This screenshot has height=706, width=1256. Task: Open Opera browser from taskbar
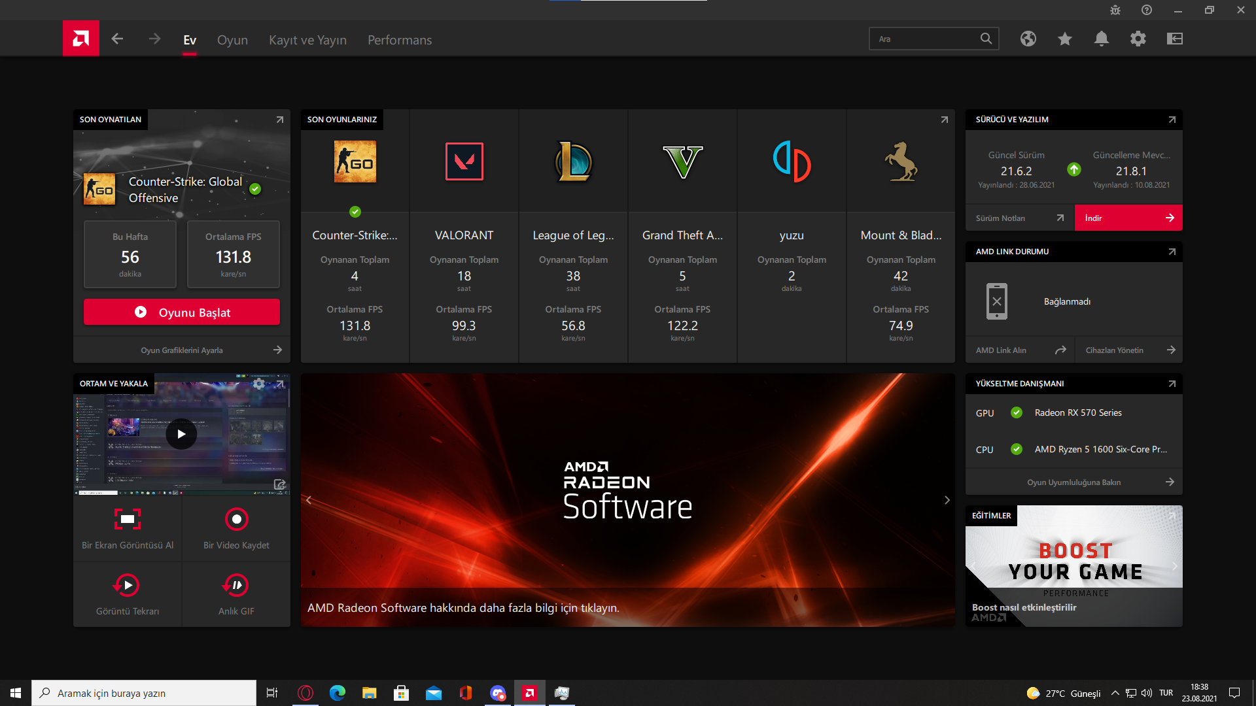click(x=305, y=693)
